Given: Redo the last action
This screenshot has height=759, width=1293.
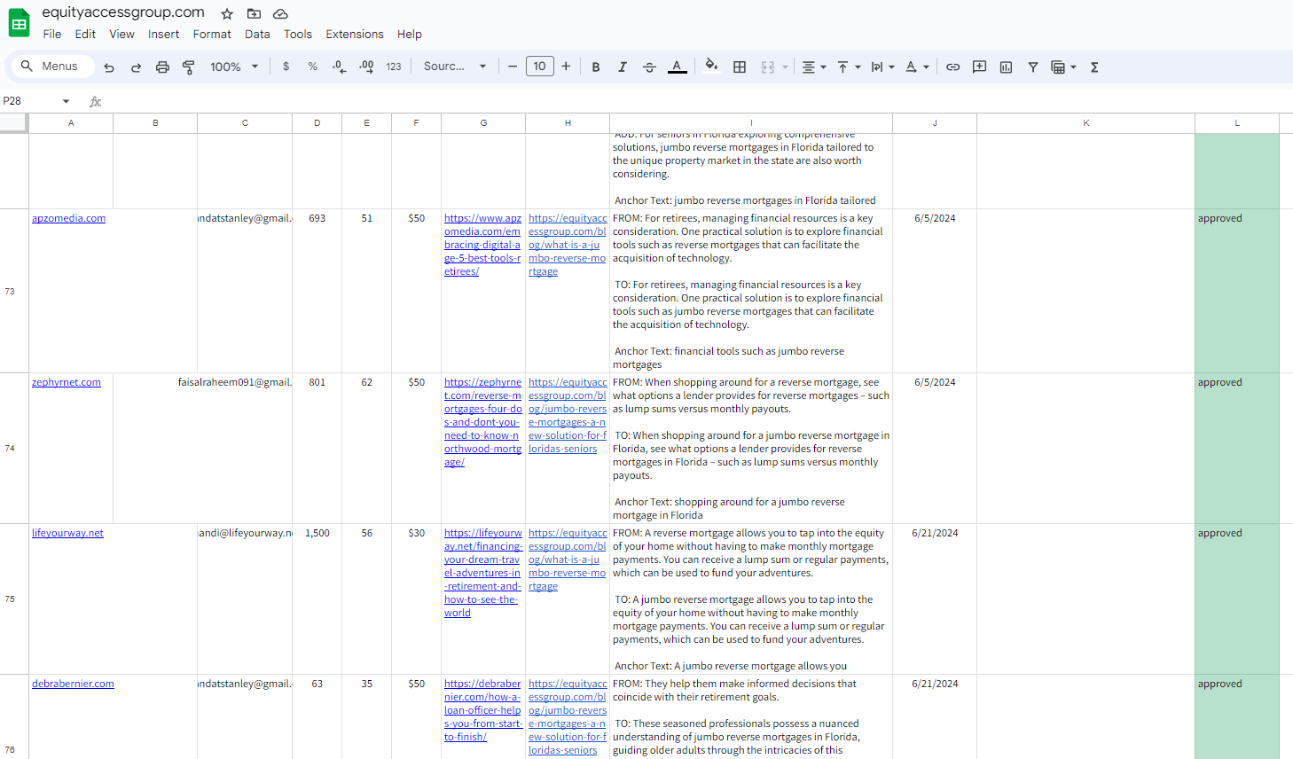Looking at the screenshot, I should pyautogui.click(x=136, y=67).
